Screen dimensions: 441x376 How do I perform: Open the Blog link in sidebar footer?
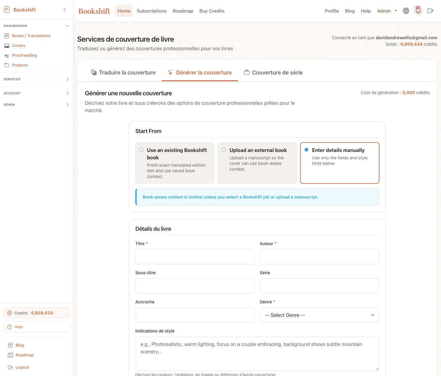[x=20, y=345]
